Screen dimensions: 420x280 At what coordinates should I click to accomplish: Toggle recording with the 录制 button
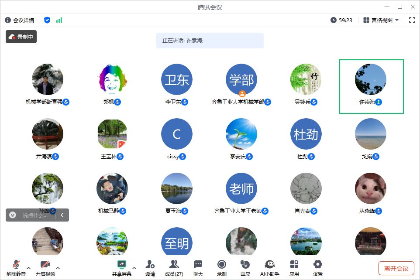coord(222,264)
